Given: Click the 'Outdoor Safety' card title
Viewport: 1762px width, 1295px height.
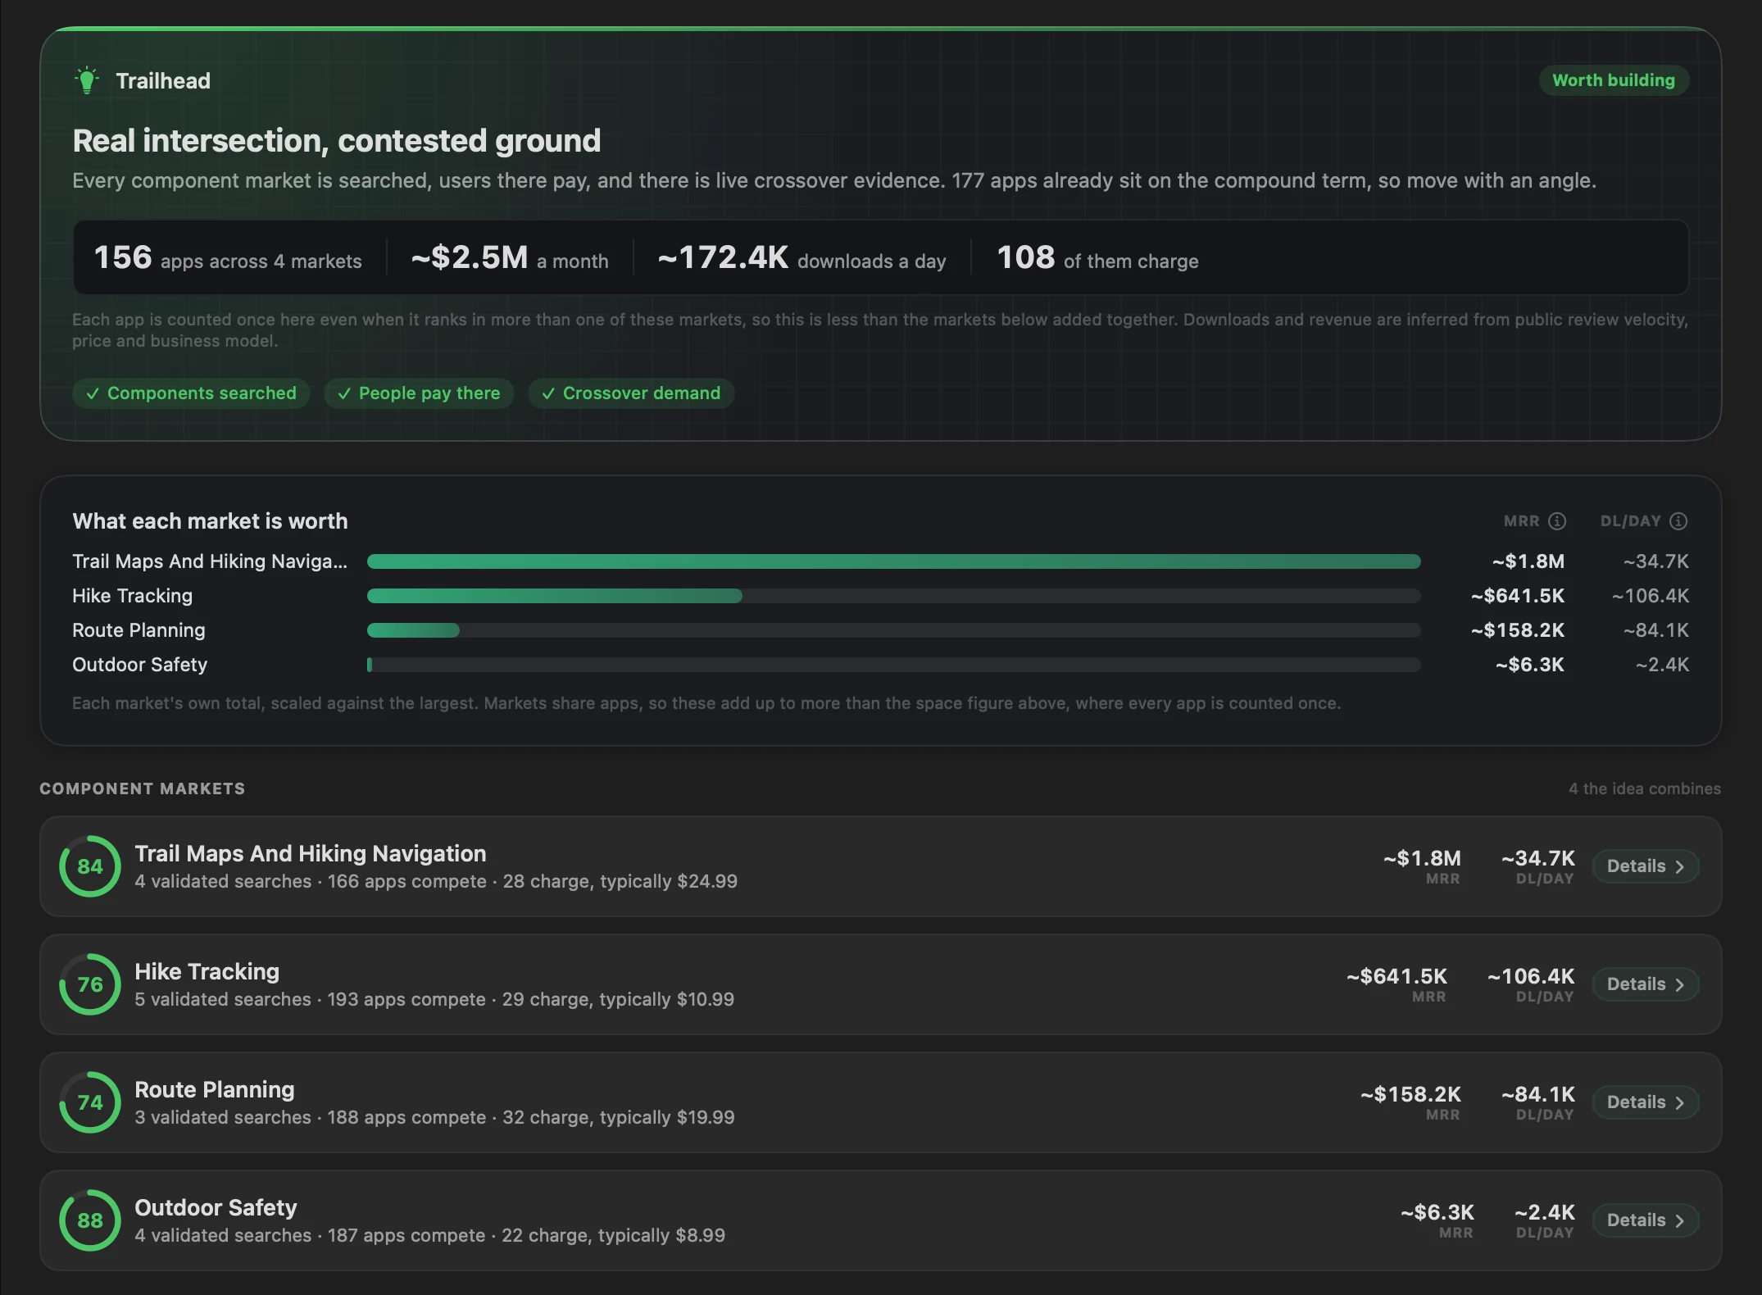Looking at the screenshot, I should [216, 1208].
